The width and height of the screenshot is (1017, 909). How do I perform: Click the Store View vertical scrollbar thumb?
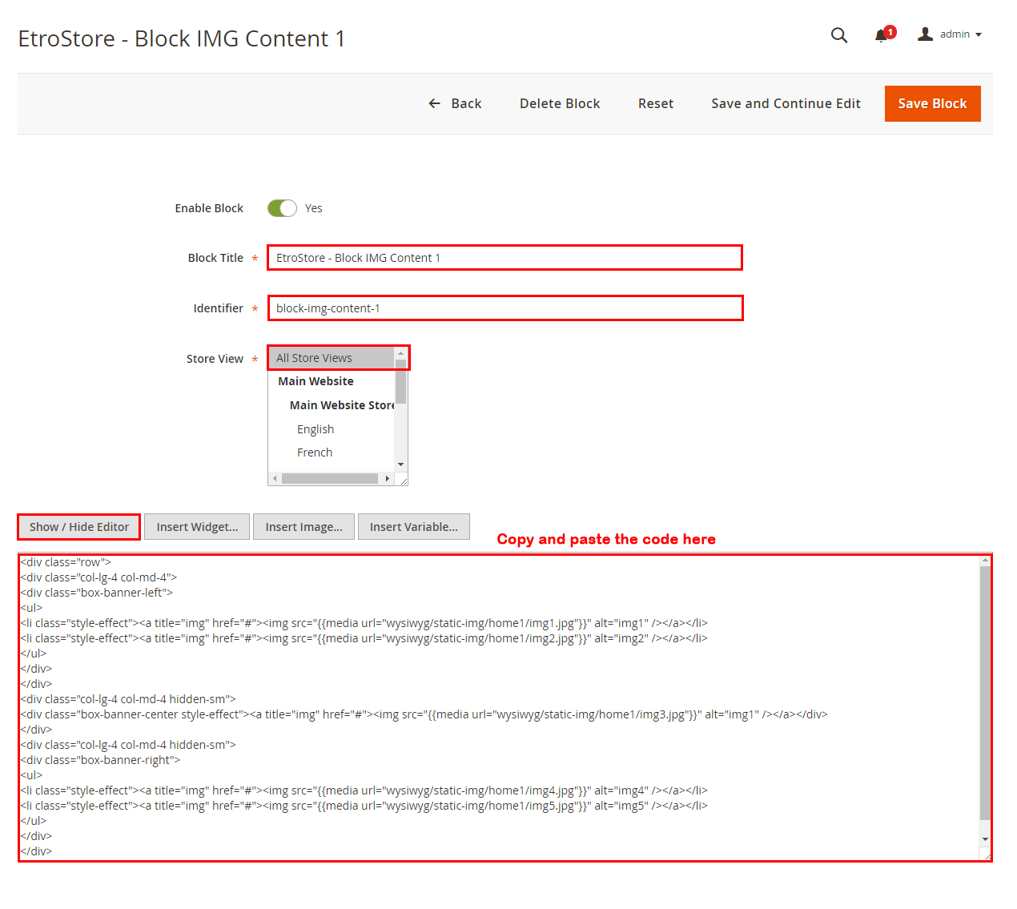click(x=401, y=381)
